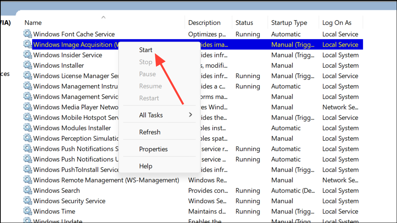Click the Running status of Windows Font Cache
Image resolution: width=397 pixels, height=223 pixels.
248,34
